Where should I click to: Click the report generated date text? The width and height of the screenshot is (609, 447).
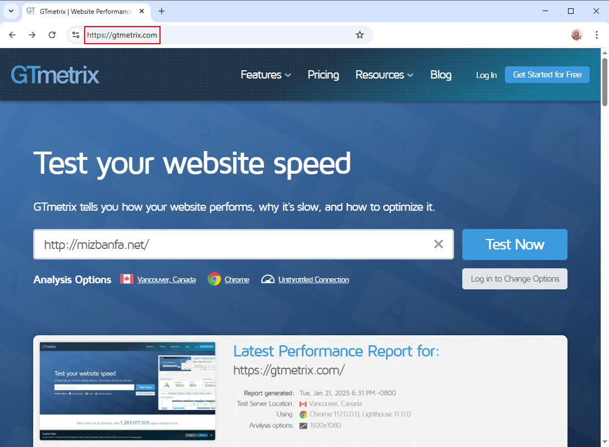click(x=348, y=393)
